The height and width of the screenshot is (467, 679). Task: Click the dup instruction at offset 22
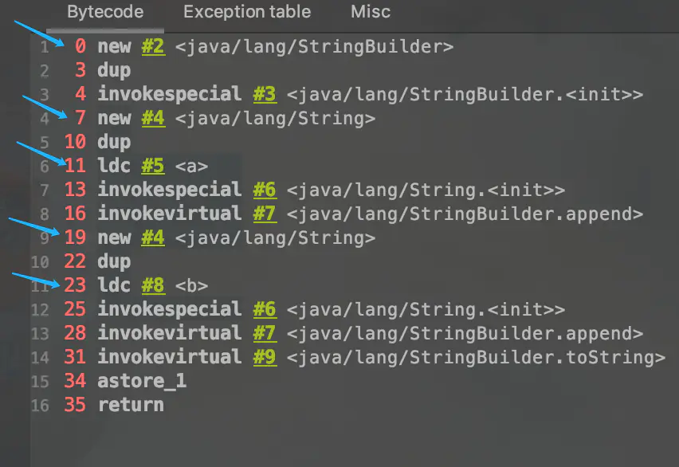(114, 261)
